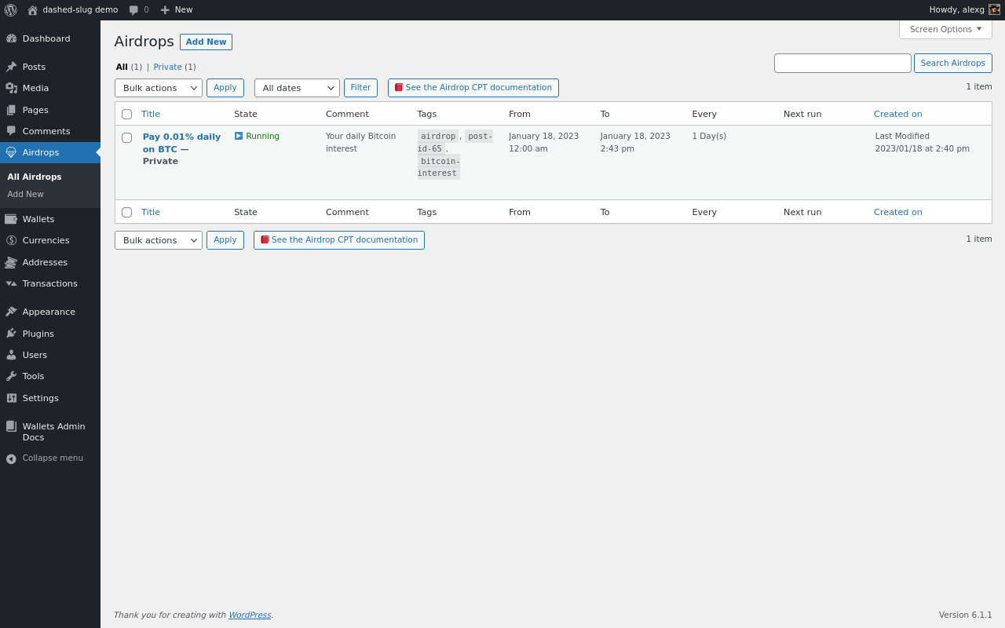Click the Search Airdrops button

point(952,63)
